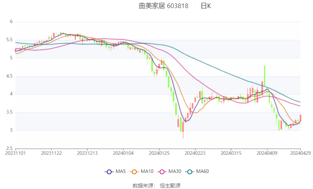Toggle the MA30 pink legend circle icon
This screenshot has height=189, width=313.
click(162, 172)
